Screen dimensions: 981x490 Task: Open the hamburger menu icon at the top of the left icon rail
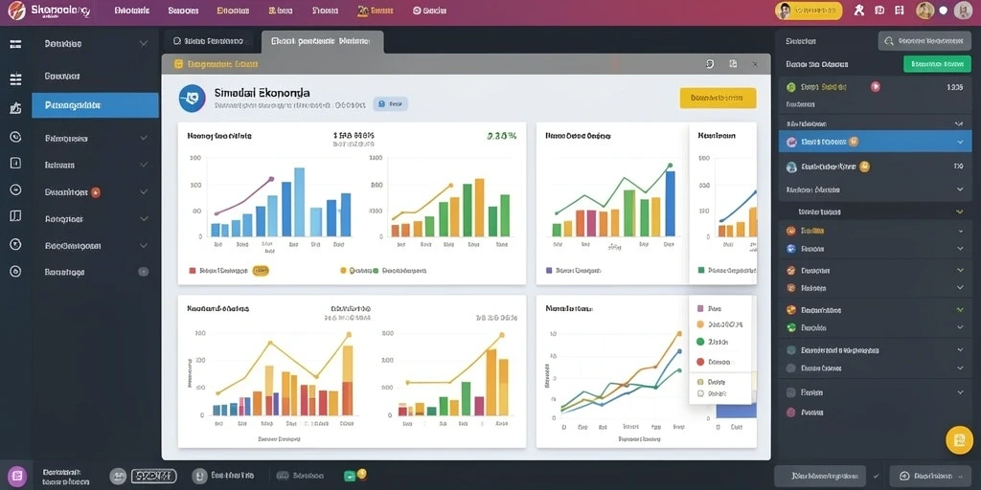pos(15,44)
